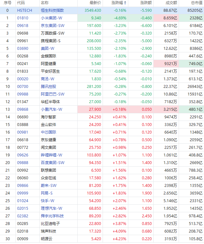204x244 pixels.
Task: Sort by the 涨跌幅 column header
Action: [117, 3]
